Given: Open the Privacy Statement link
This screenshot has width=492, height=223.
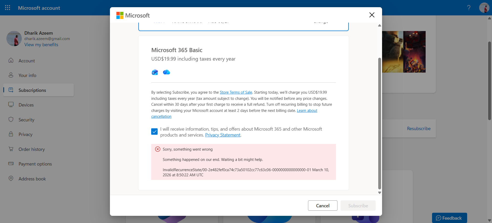Looking at the screenshot, I should pos(223,135).
